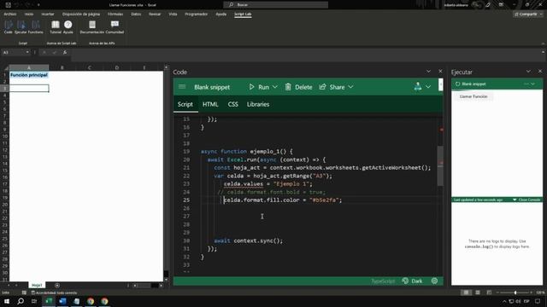
Task: Switch to Page Break Preview in status bar
Action: click(x=489, y=293)
